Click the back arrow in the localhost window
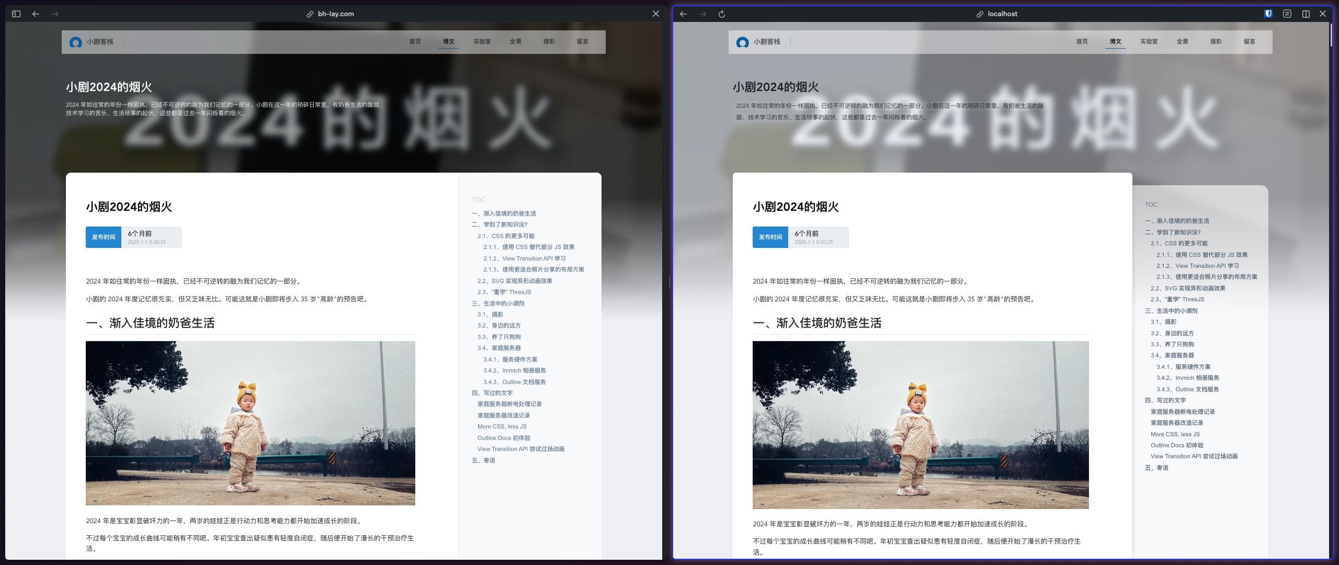Image resolution: width=1339 pixels, height=565 pixels. click(x=683, y=14)
